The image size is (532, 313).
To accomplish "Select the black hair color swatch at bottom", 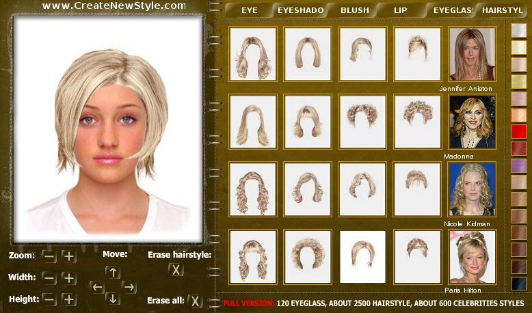I will 519,284.
